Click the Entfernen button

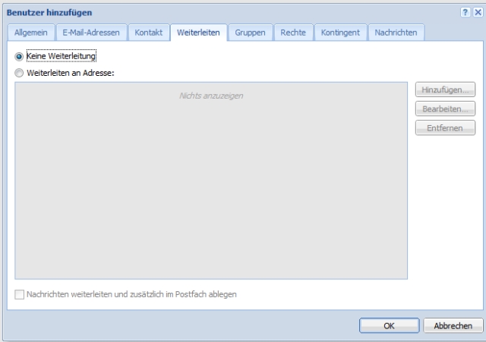445,127
